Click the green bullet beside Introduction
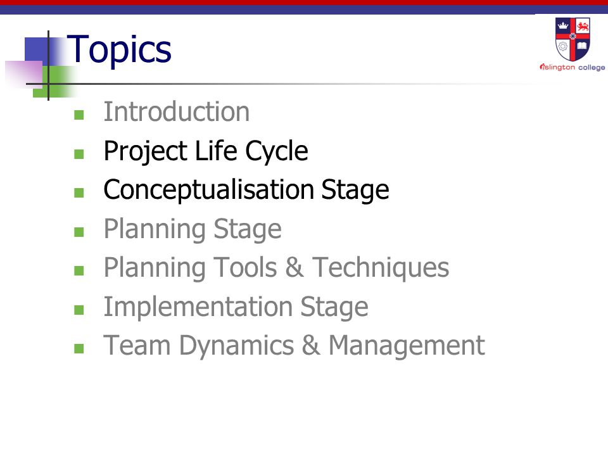 click(x=79, y=115)
